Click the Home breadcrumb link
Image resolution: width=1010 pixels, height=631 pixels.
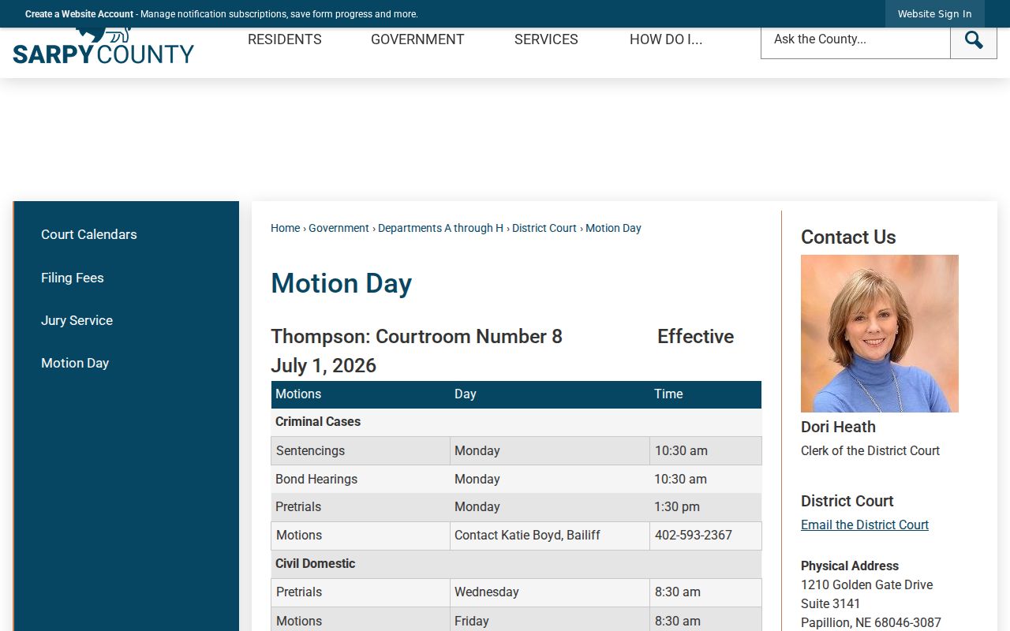(285, 228)
